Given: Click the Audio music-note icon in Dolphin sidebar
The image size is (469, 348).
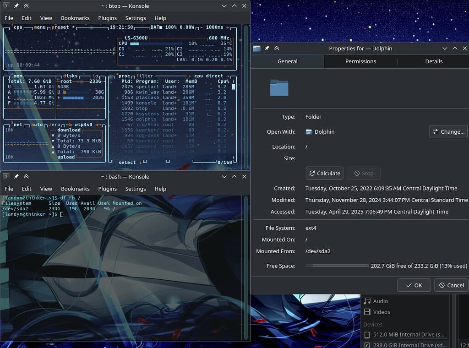Looking at the screenshot, I should [367, 301].
